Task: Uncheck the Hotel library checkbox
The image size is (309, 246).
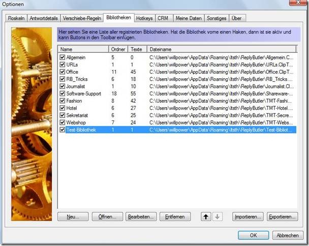Action: [x=63, y=108]
